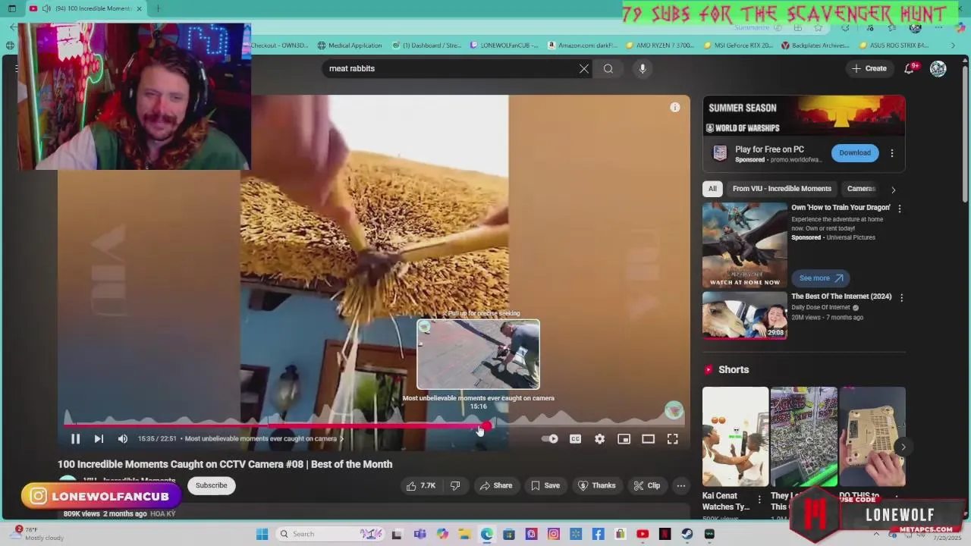Open the Windows Start menu
The width and height of the screenshot is (971, 546).
tap(262, 534)
